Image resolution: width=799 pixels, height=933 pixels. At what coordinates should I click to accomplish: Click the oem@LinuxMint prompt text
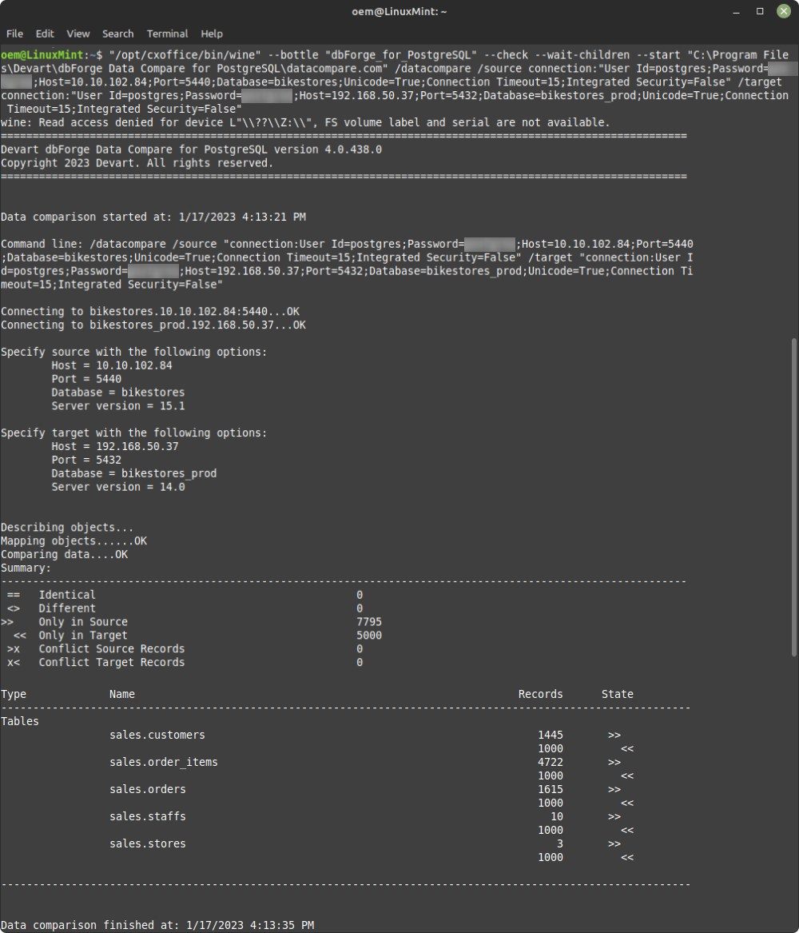pyautogui.click(x=51, y=54)
